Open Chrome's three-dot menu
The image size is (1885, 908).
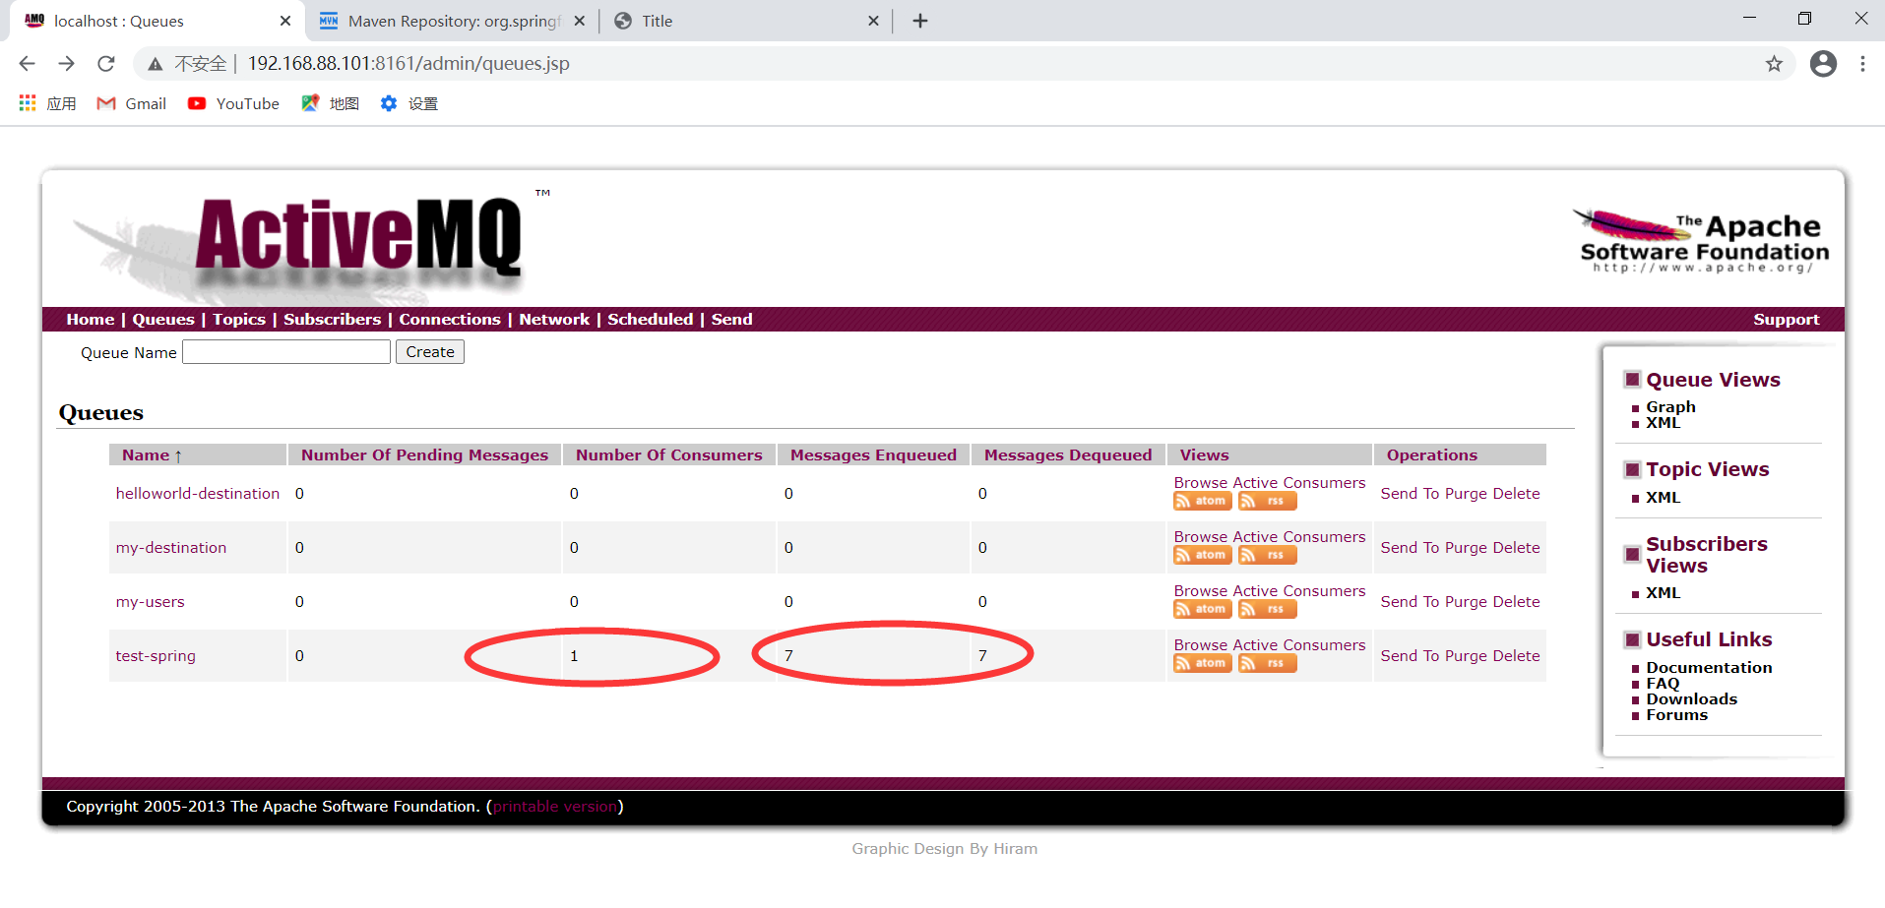[x=1862, y=64]
